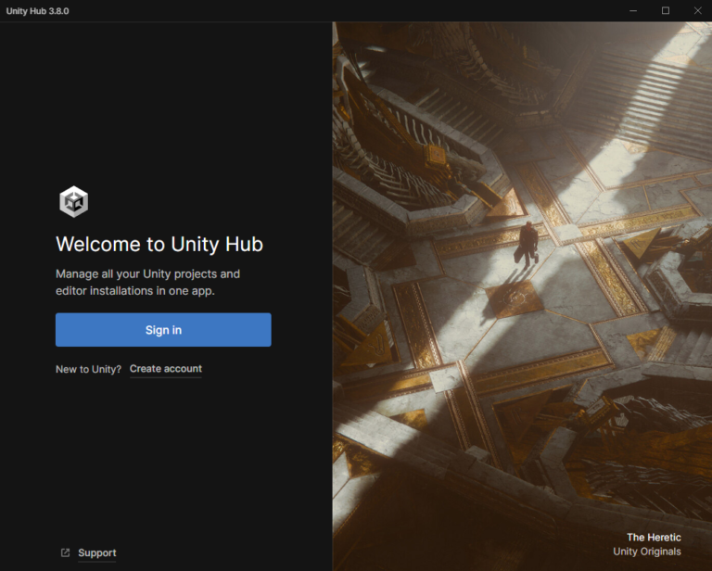Click the walking figure in the artwork
Viewport: 712px width, 571px height.
pos(527,243)
